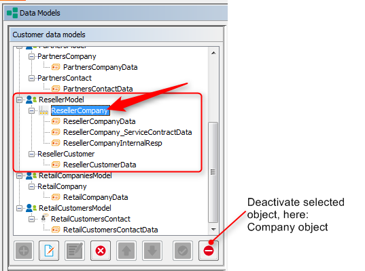Image resolution: width=365 pixels, height=271 pixels.
Task: Click the scrollbar down arrow
Action: coord(213,230)
